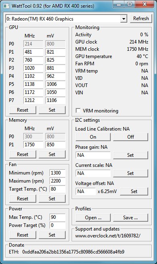
Task: Click the WattTool title bar app icon
Action: pyautogui.click(x=6, y=6)
